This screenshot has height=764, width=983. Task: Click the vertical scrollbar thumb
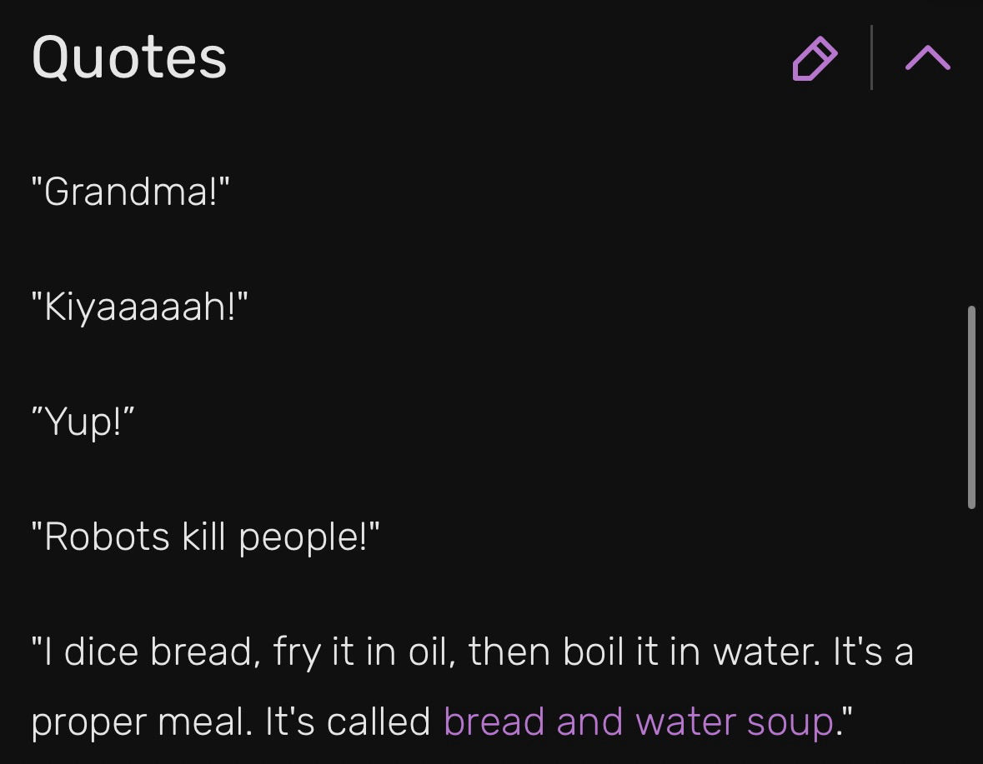[x=971, y=407]
